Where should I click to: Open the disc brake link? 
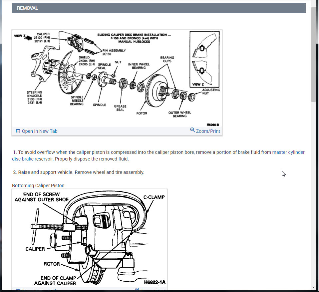(x=23, y=159)
